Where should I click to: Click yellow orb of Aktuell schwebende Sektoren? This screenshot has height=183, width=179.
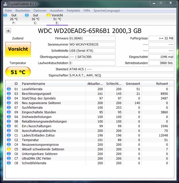point(9,149)
